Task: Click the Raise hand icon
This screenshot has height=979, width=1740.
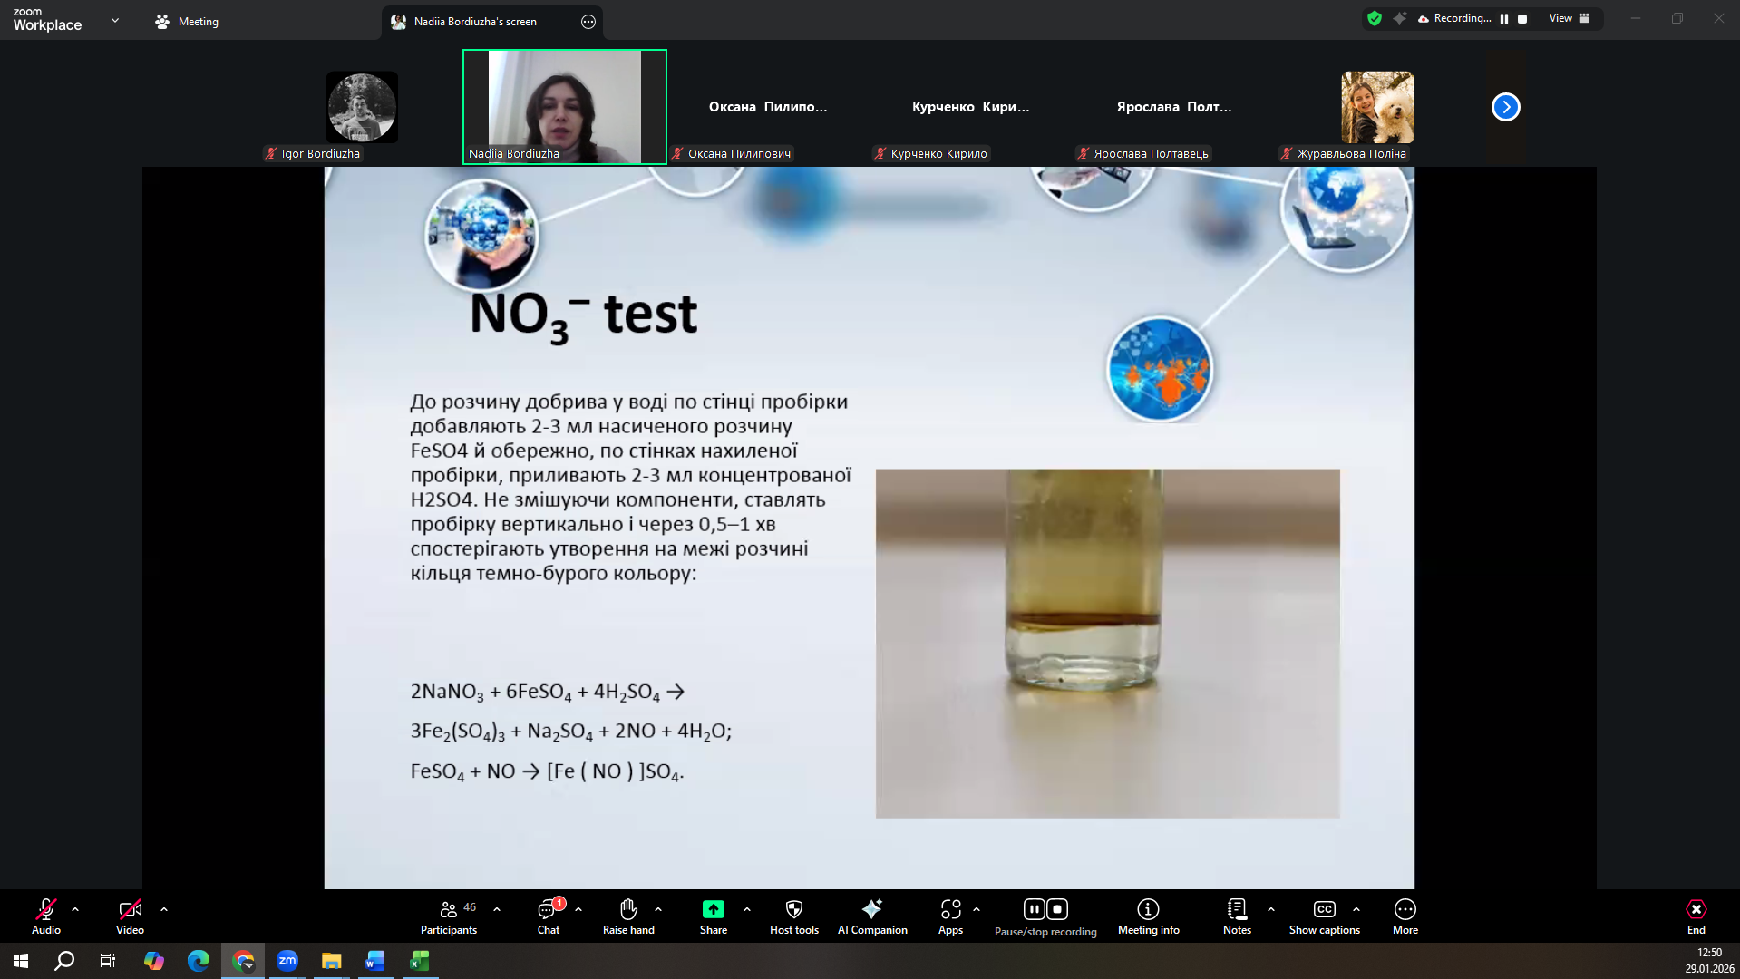Action: tap(628, 916)
